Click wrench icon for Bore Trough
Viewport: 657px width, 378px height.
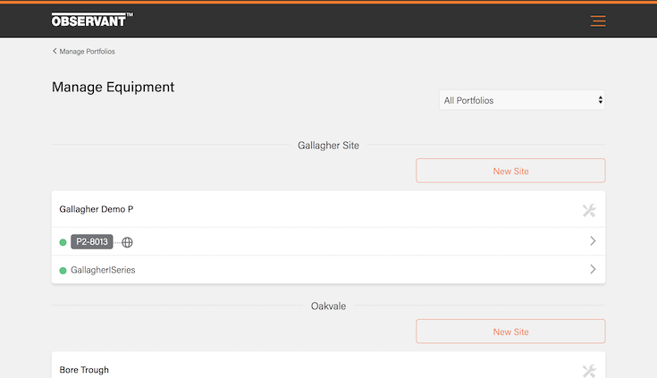[588, 371]
